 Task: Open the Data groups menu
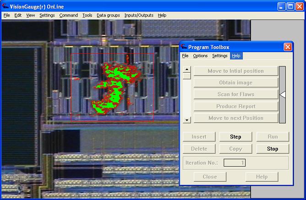(x=108, y=16)
